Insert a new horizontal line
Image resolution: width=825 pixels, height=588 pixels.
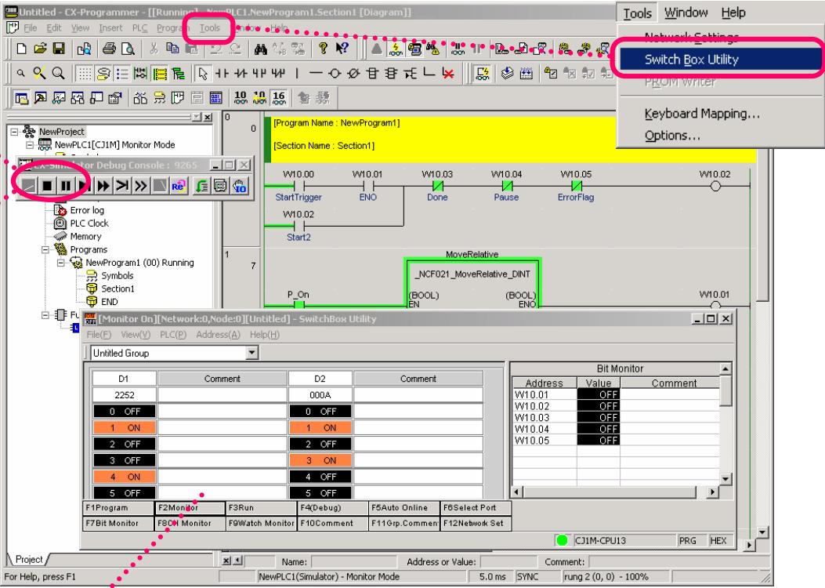click(x=315, y=74)
